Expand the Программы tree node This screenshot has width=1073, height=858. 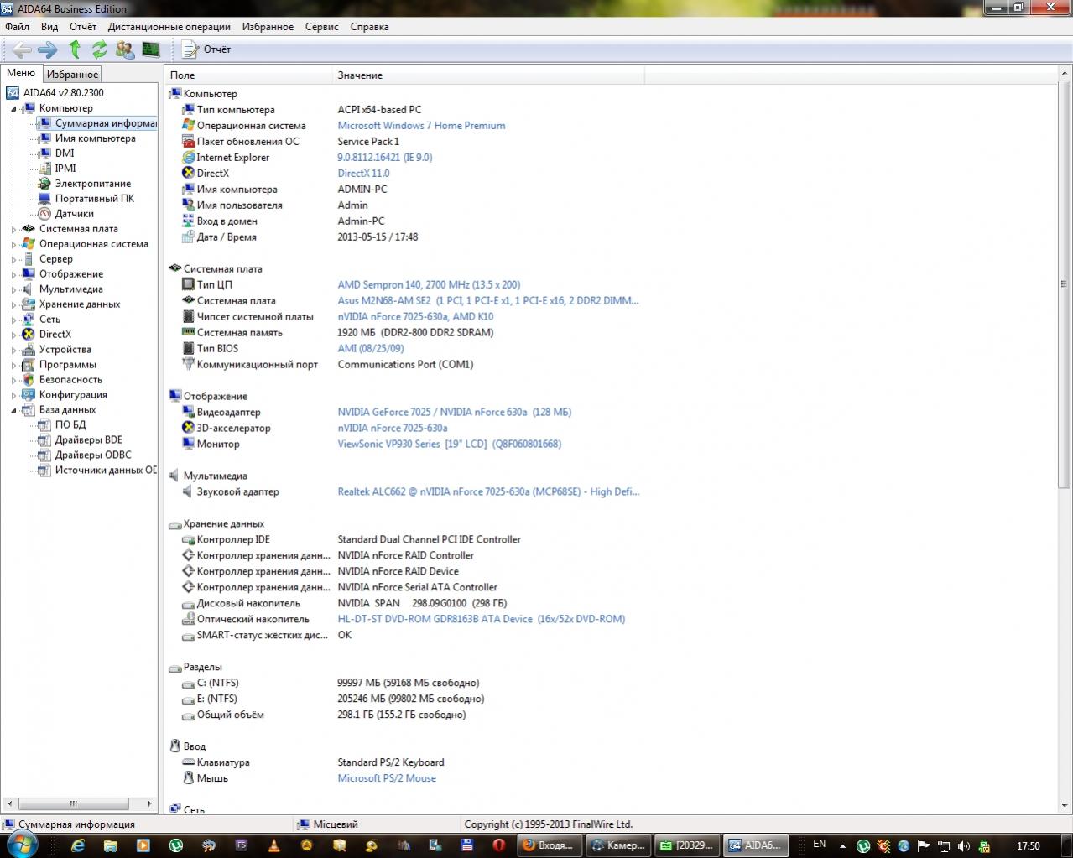(x=14, y=365)
